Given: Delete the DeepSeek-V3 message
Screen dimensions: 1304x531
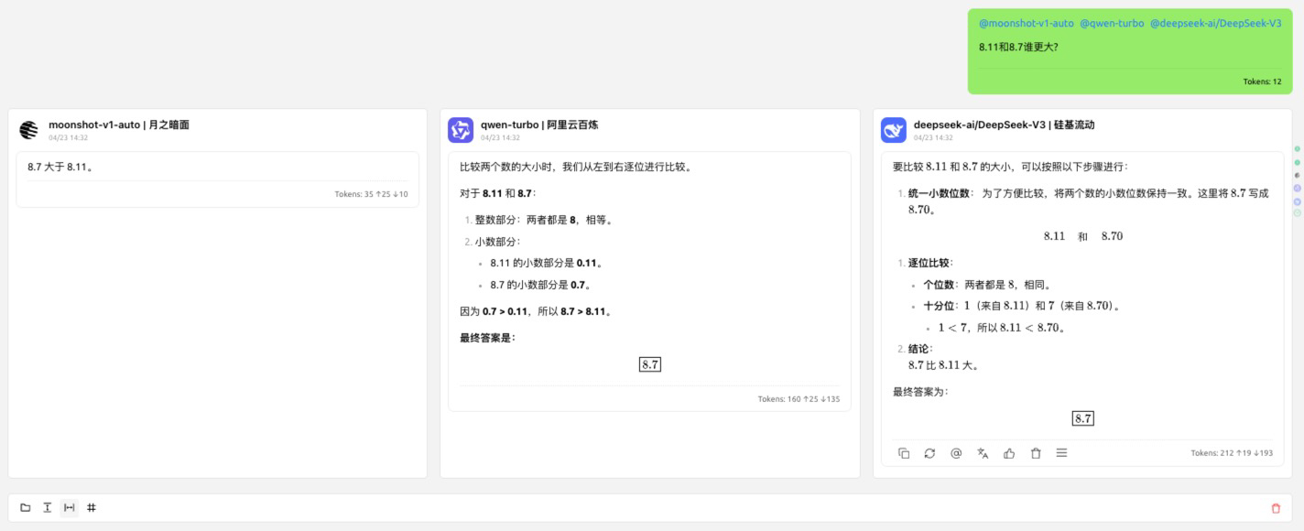Looking at the screenshot, I should pos(1036,453).
